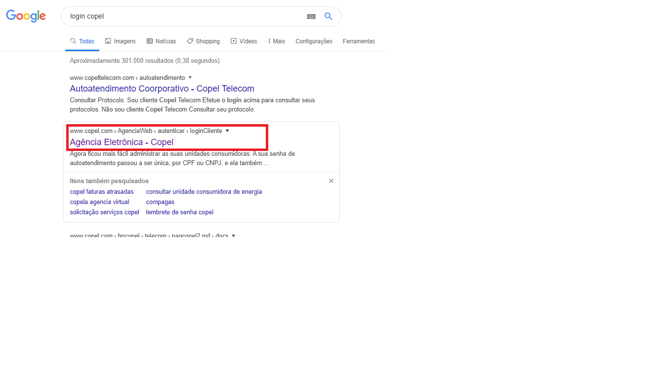Expand the Mais menu

click(277, 41)
